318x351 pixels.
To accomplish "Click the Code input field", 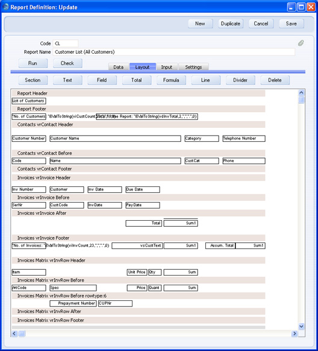I will 66,43.
